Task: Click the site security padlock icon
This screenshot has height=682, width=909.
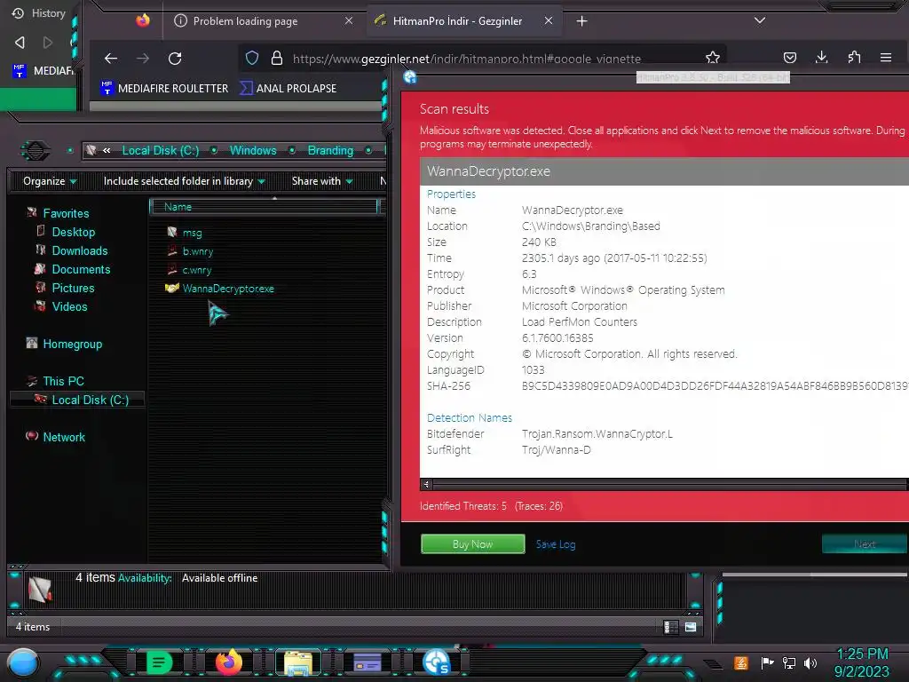Action: coord(277,58)
